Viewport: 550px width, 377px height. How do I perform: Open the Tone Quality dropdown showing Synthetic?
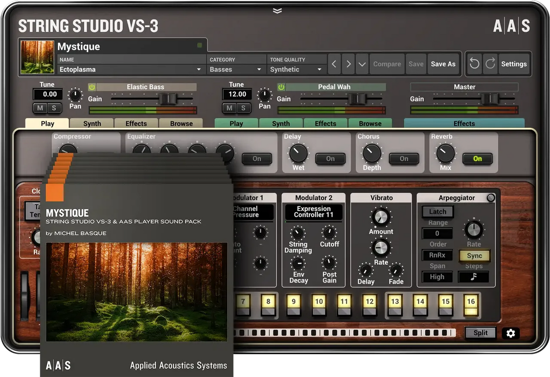297,69
